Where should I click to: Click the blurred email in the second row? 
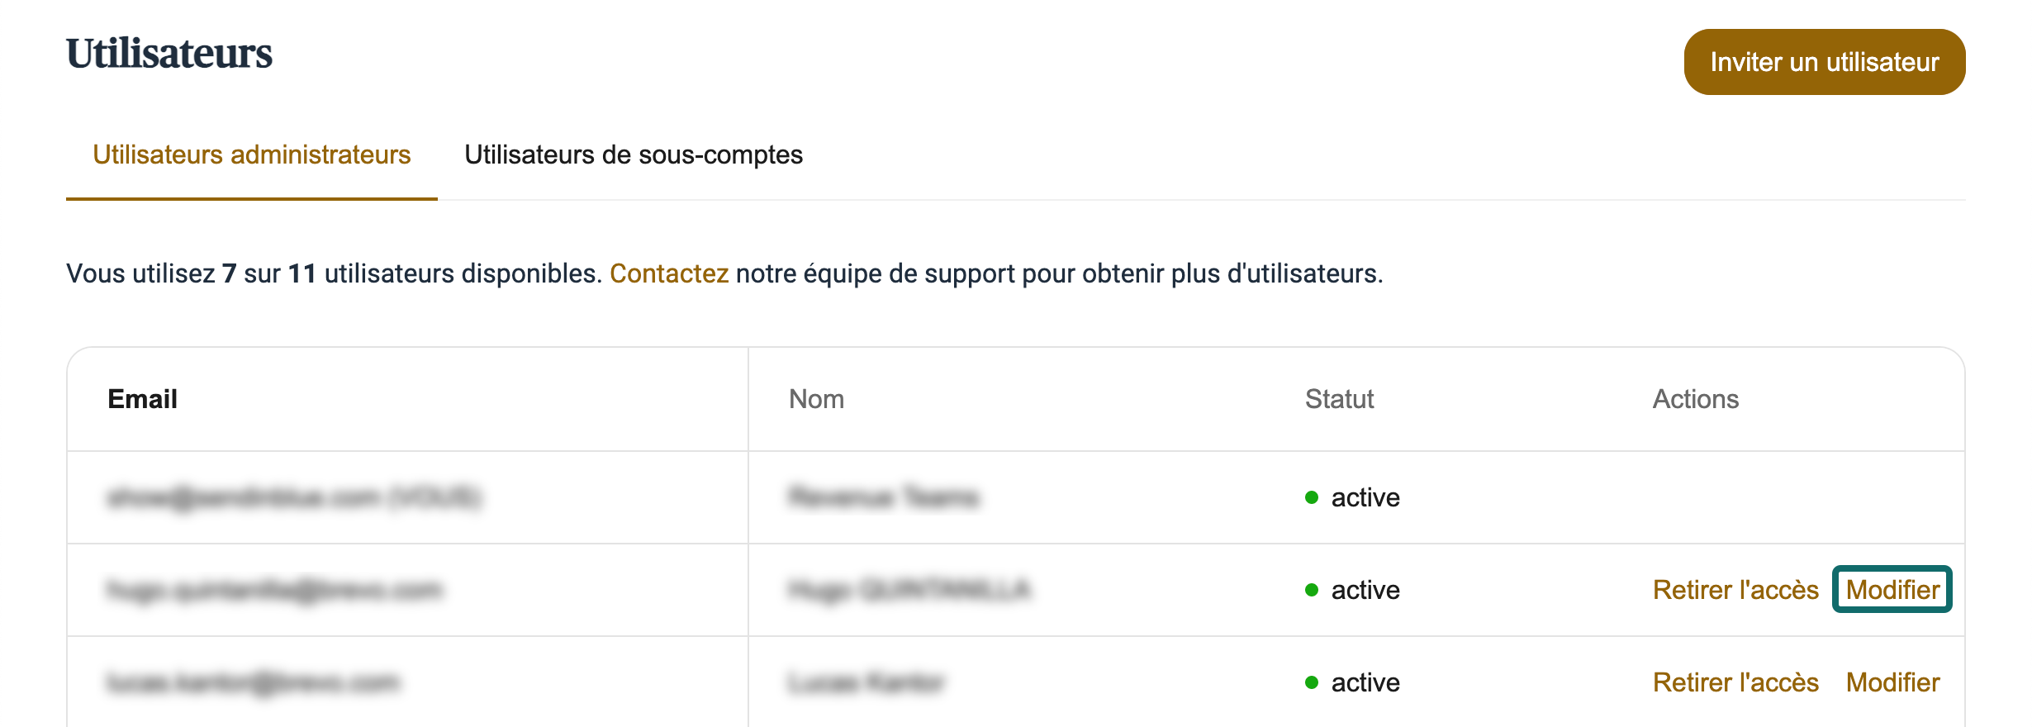274,590
